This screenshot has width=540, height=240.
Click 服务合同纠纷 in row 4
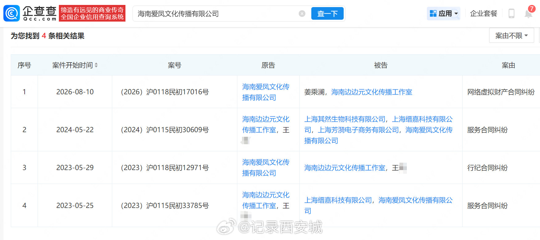click(487, 205)
